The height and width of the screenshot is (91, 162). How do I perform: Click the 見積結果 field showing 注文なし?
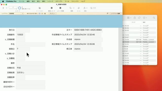tap(31, 73)
